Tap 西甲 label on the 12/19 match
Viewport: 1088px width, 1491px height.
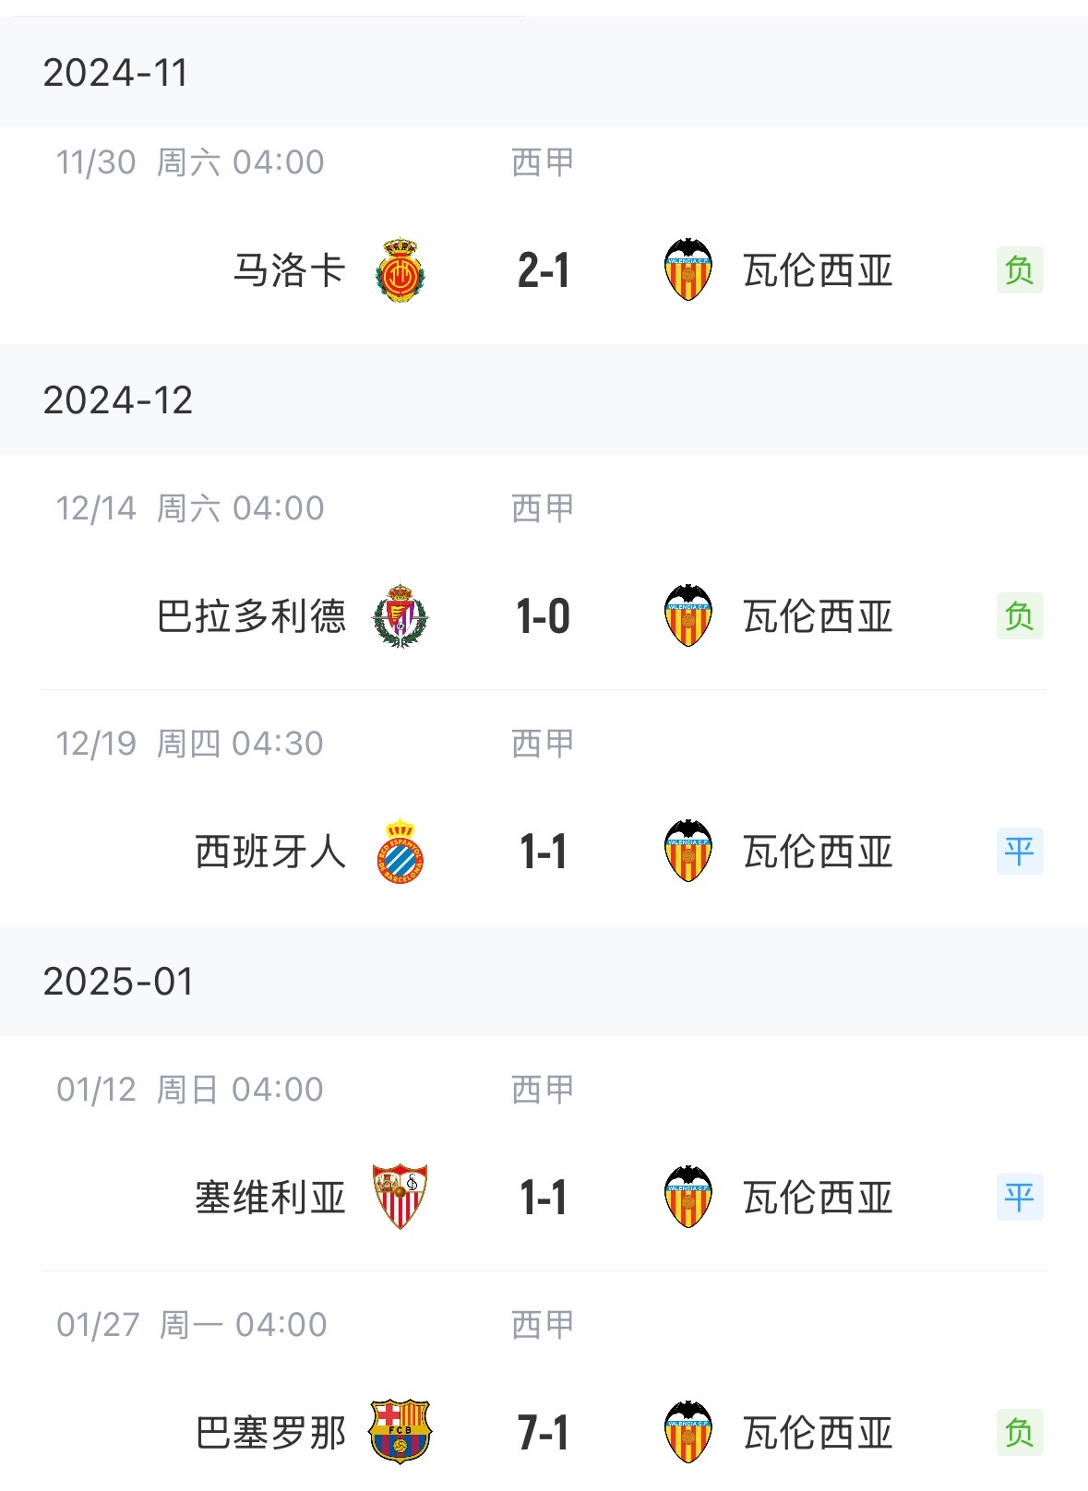(543, 744)
